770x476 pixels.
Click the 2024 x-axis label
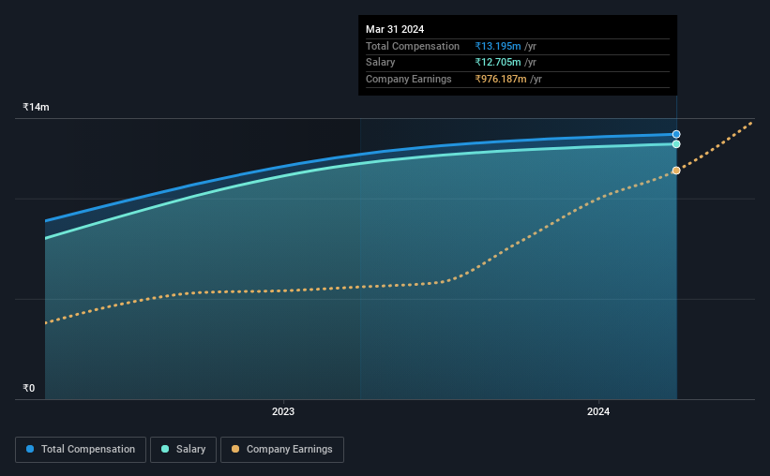click(598, 411)
